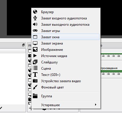Undock the scenes panel with float icon
Screen dimensions: 122x113
point(23,45)
